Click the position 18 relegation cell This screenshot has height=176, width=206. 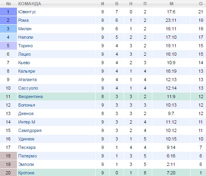(x=8, y=156)
